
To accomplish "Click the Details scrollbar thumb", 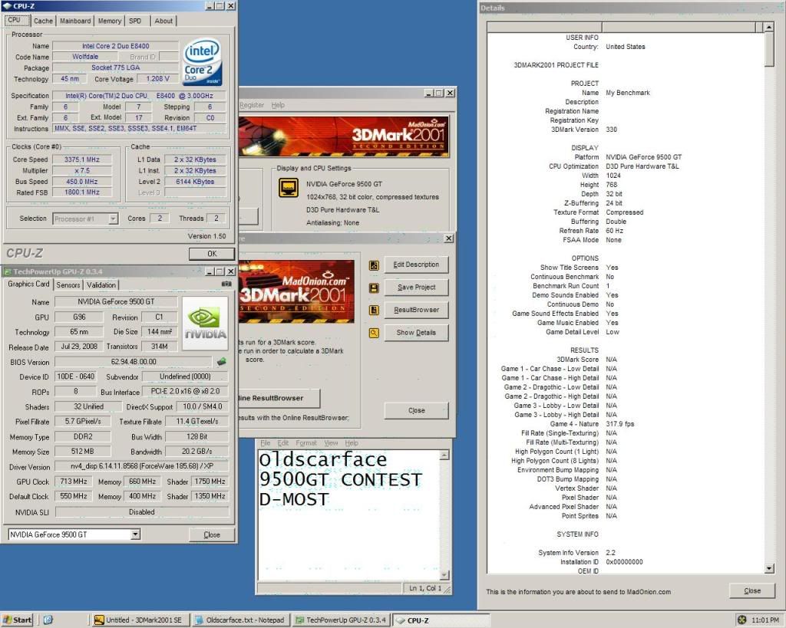I will (769, 49).
